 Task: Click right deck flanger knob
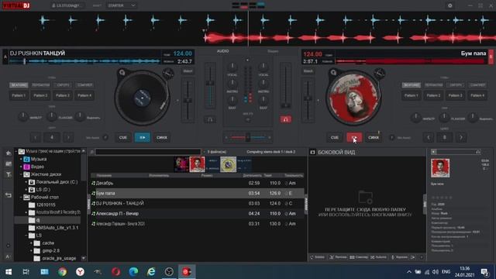[444, 117]
